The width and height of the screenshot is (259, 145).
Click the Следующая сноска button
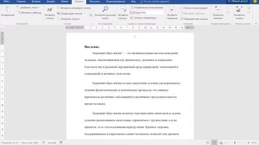(70, 13)
